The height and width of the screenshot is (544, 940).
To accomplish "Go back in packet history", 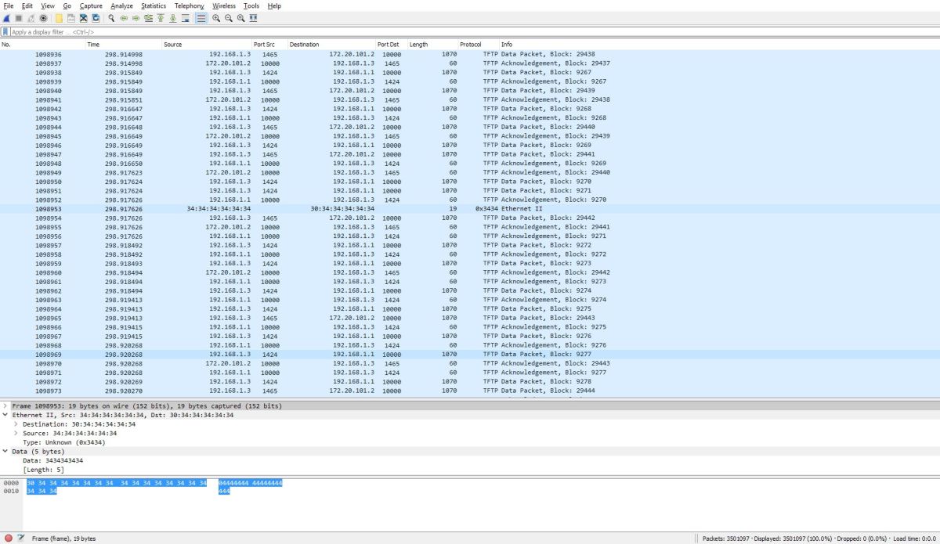I will [124, 18].
